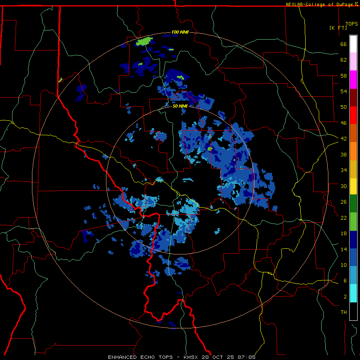Click the light pink legend swatch
360x360 pixels.
353,62
